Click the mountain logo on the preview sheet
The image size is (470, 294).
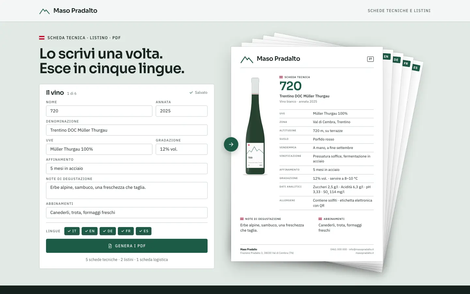(247, 59)
